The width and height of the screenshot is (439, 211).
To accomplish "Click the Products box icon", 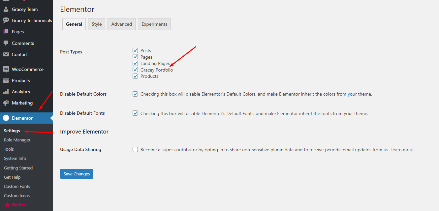I will 6,80.
